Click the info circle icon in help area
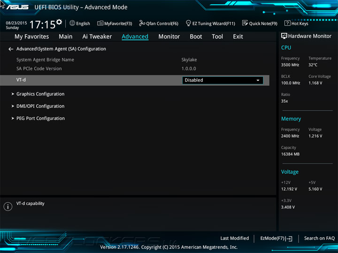 pos(8,207)
